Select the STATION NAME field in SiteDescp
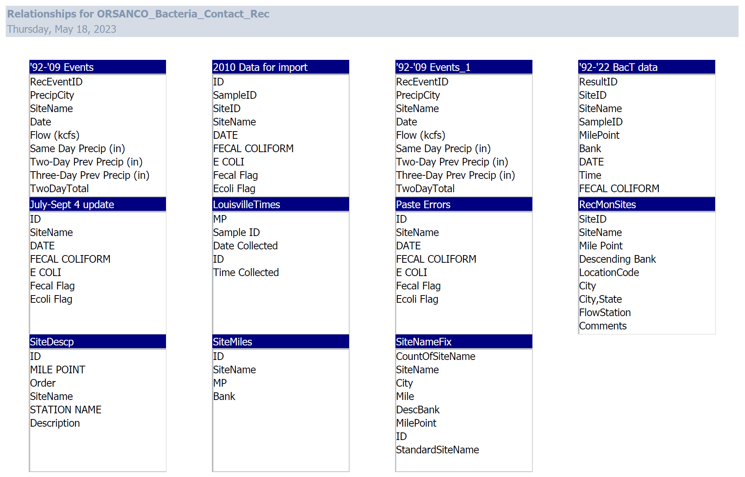The width and height of the screenshot is (745, 477). pyautogui.click(x=66, y=410)
